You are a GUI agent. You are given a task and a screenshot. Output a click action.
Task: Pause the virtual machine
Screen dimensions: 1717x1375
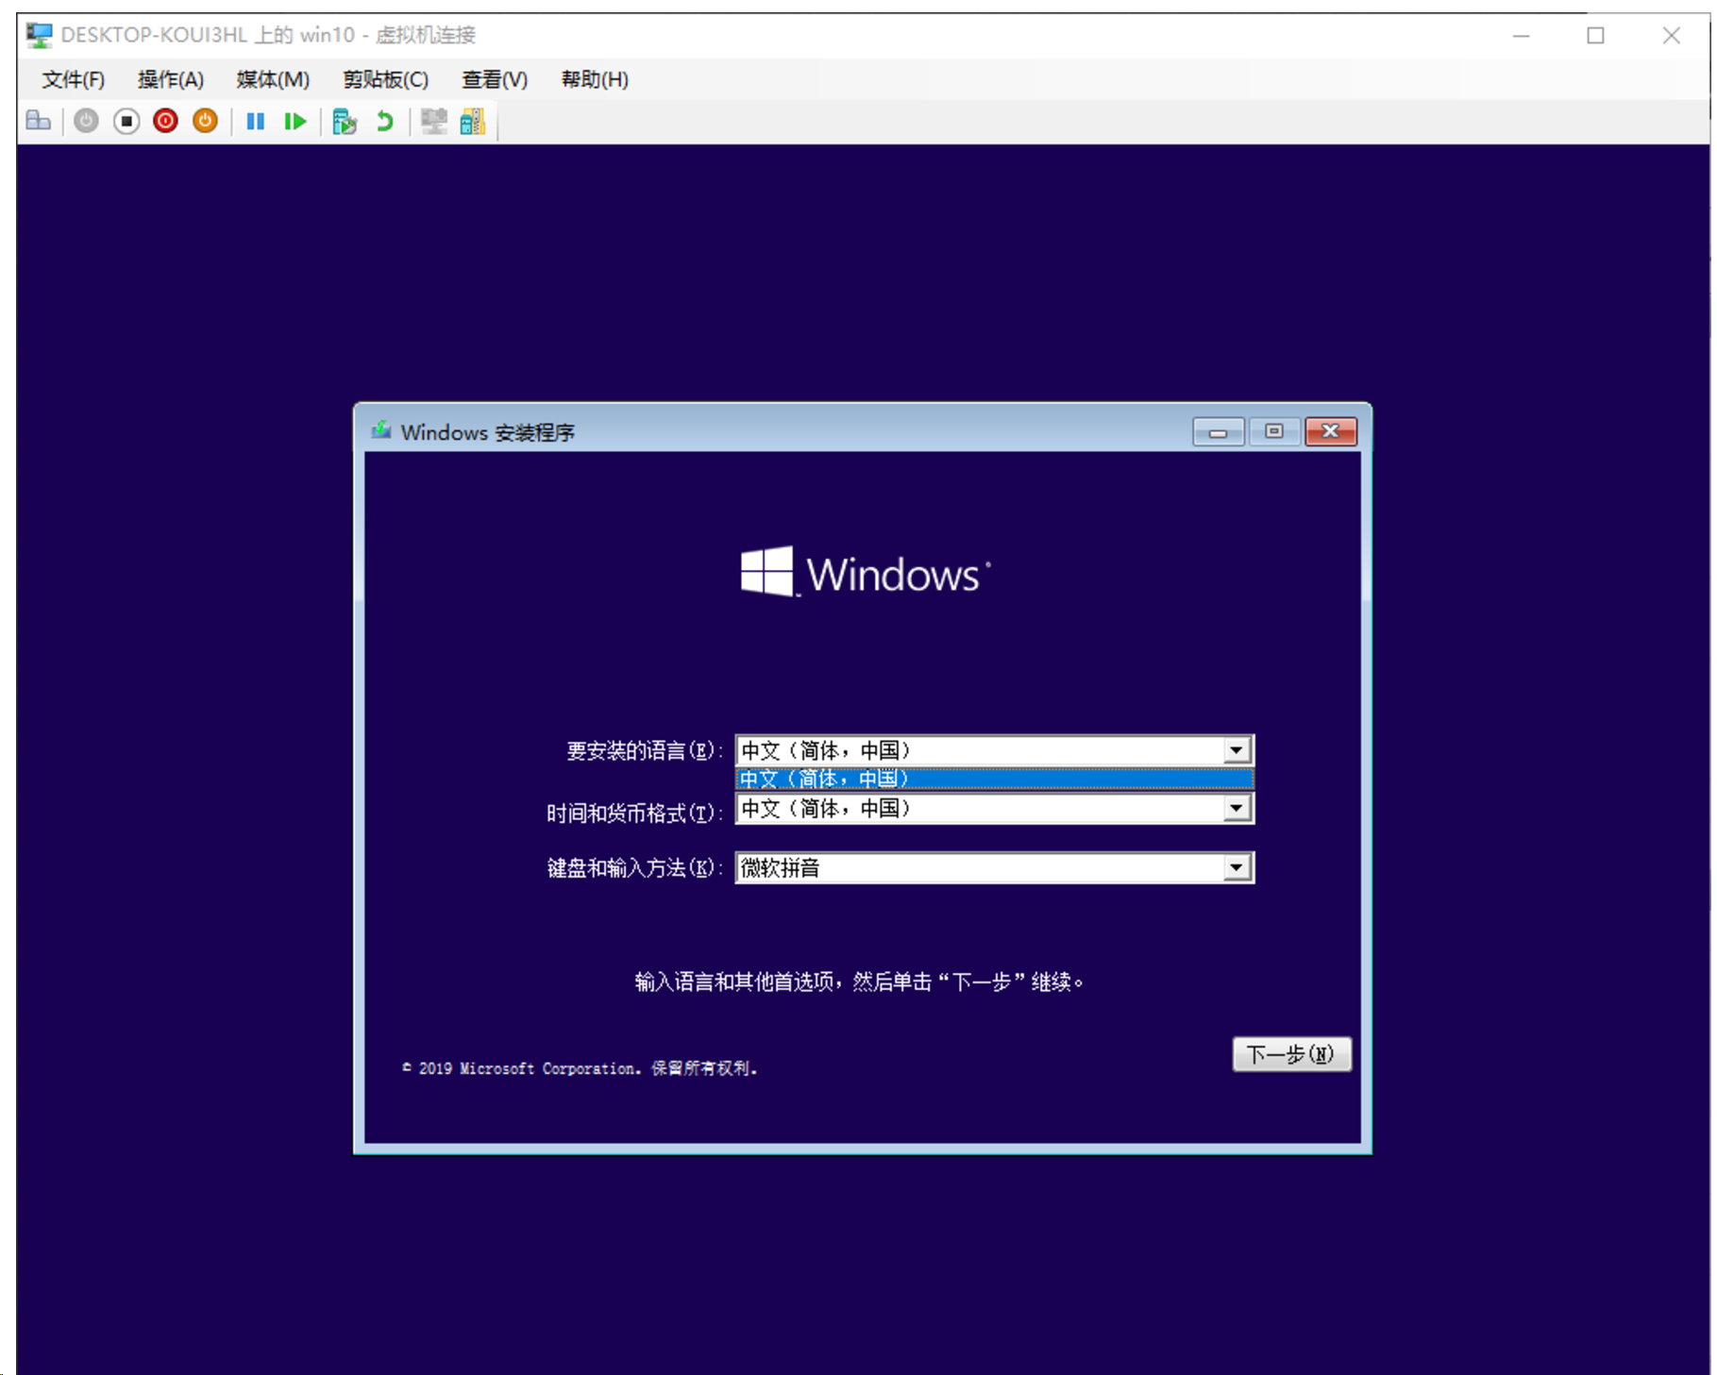pos(255,121)
